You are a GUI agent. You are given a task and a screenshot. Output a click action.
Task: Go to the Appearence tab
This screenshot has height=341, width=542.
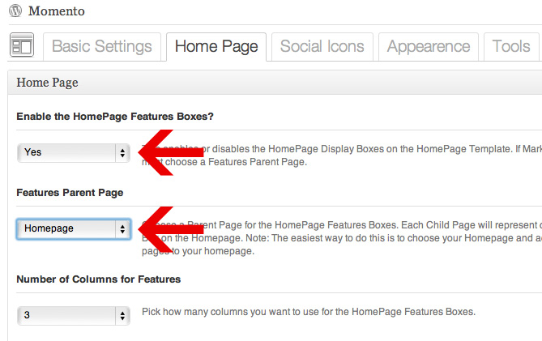429,46
